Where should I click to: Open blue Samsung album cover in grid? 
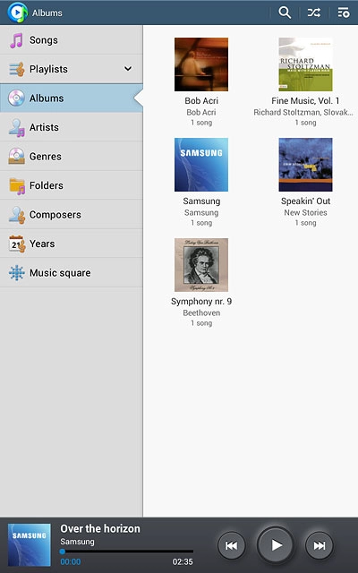coord(201,165)
